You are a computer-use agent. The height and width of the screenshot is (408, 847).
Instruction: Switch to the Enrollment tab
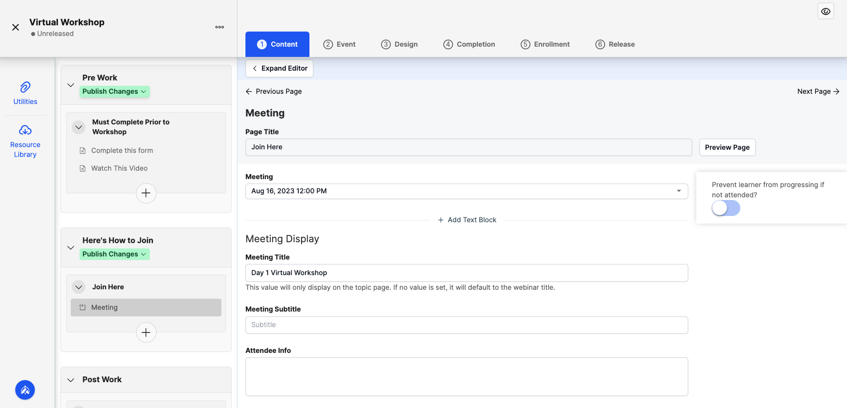point(545,44)
